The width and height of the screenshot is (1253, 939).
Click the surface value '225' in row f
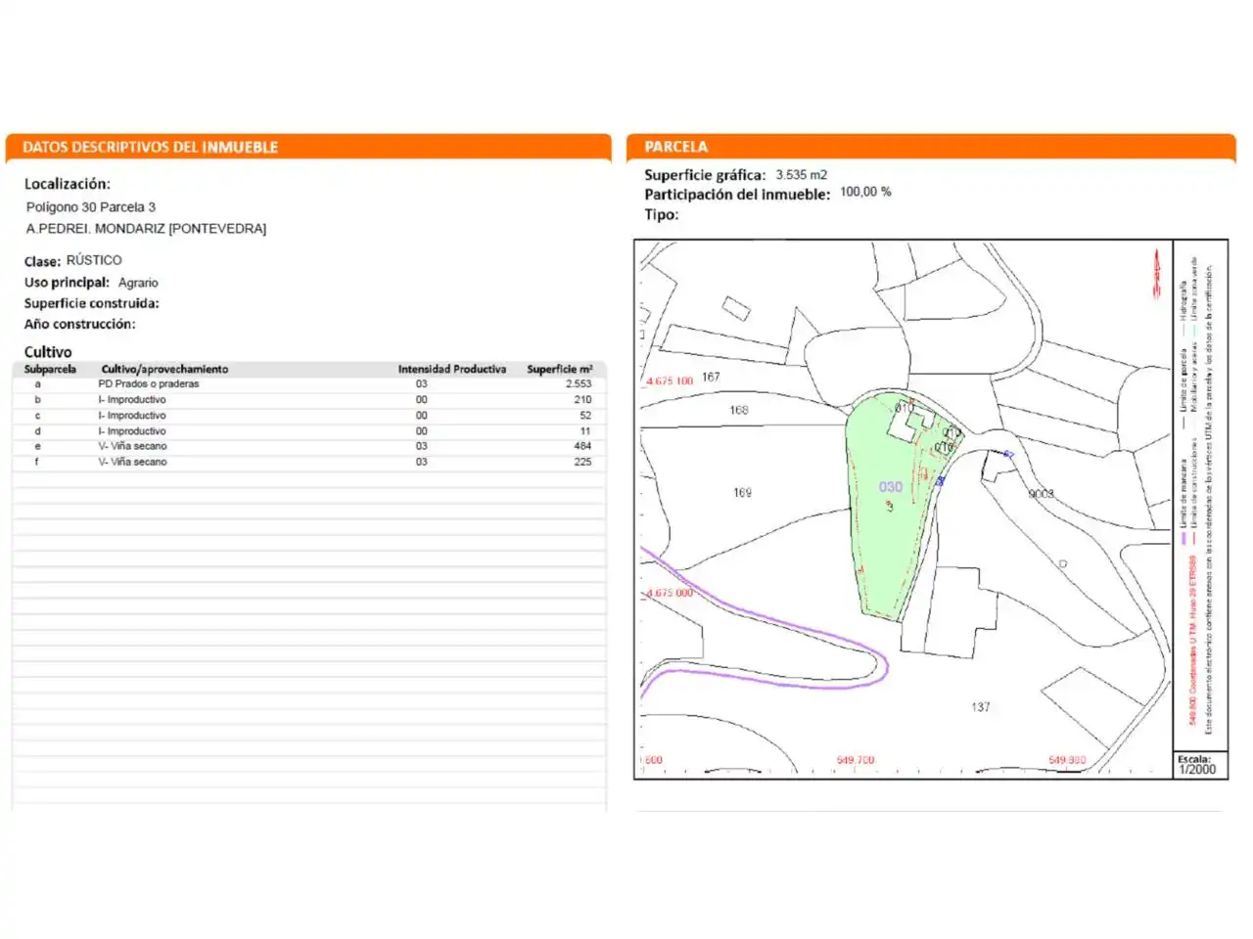point(582,462)
